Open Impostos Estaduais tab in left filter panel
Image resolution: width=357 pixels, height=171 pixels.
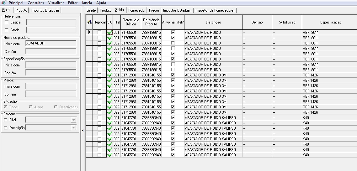click(x=45, y=10)
